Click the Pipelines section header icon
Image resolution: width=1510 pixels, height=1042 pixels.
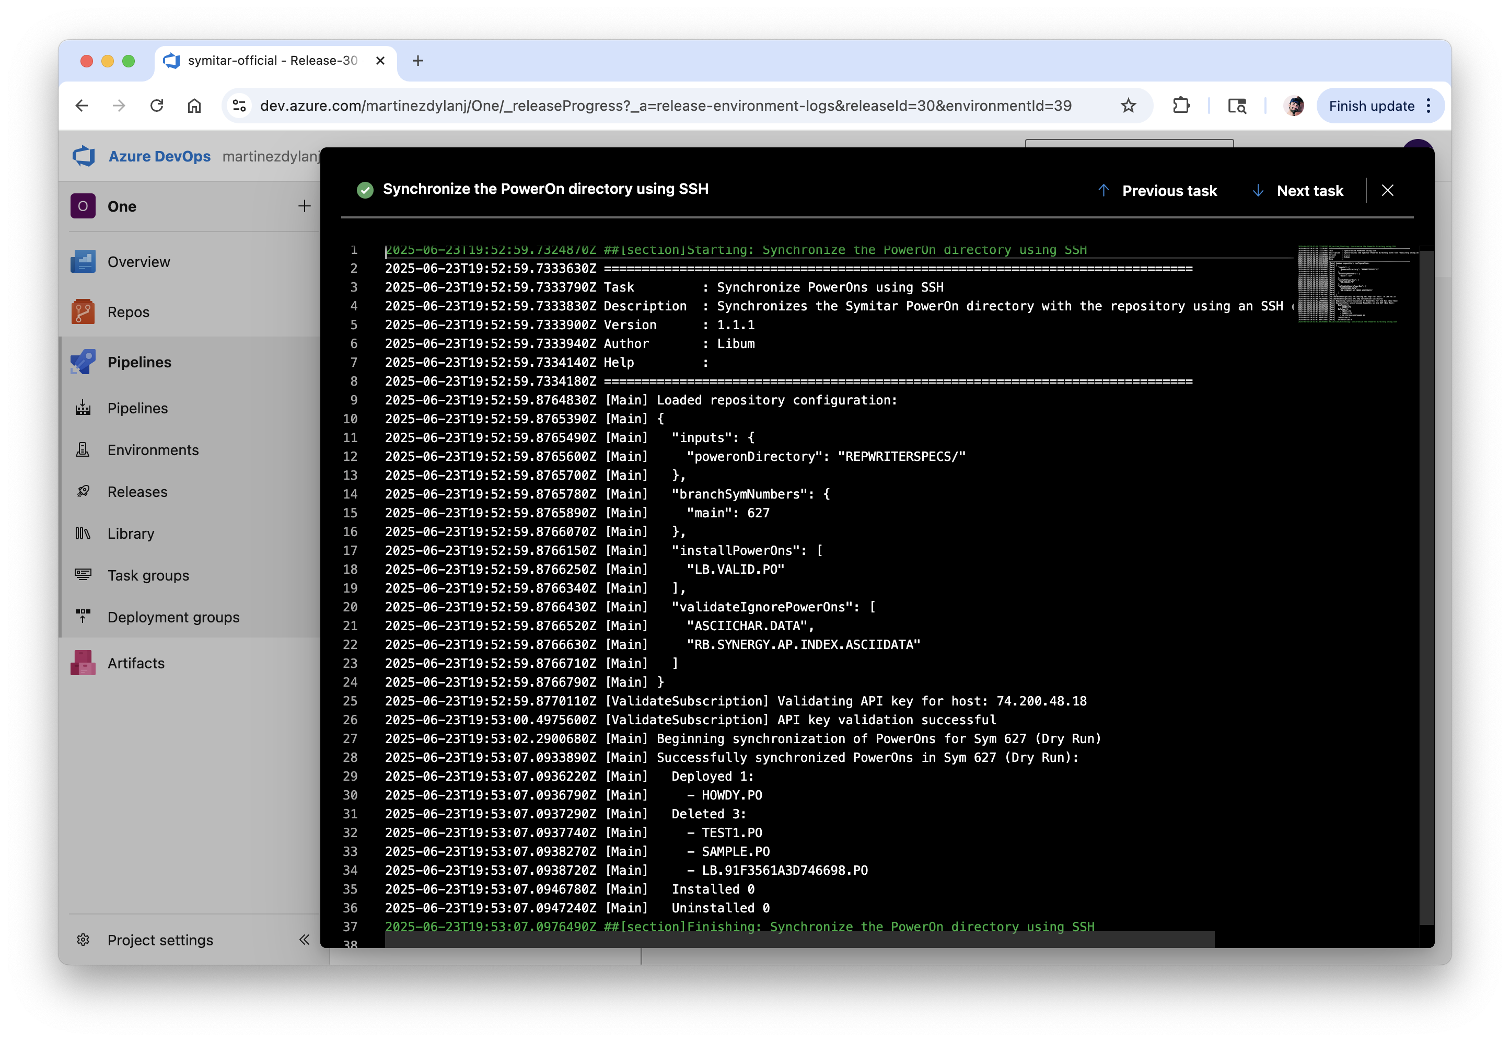83,362
